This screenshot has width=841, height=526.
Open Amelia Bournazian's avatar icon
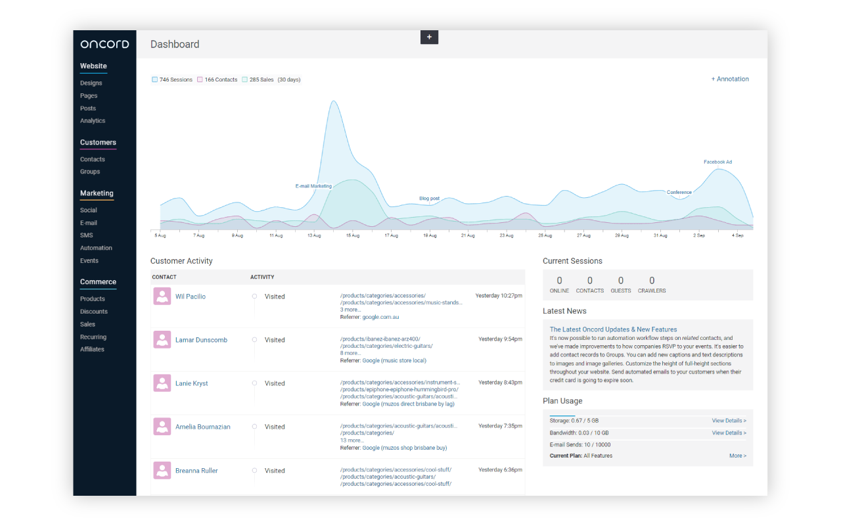coord(162,427)
